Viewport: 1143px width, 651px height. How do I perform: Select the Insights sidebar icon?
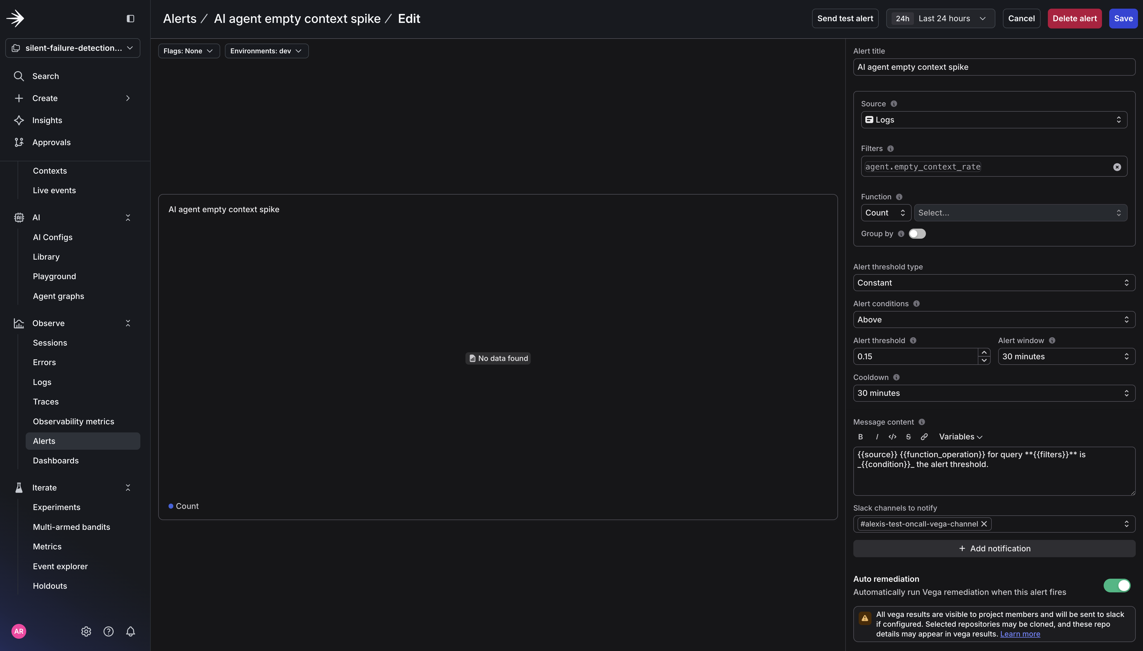point(19,120)
